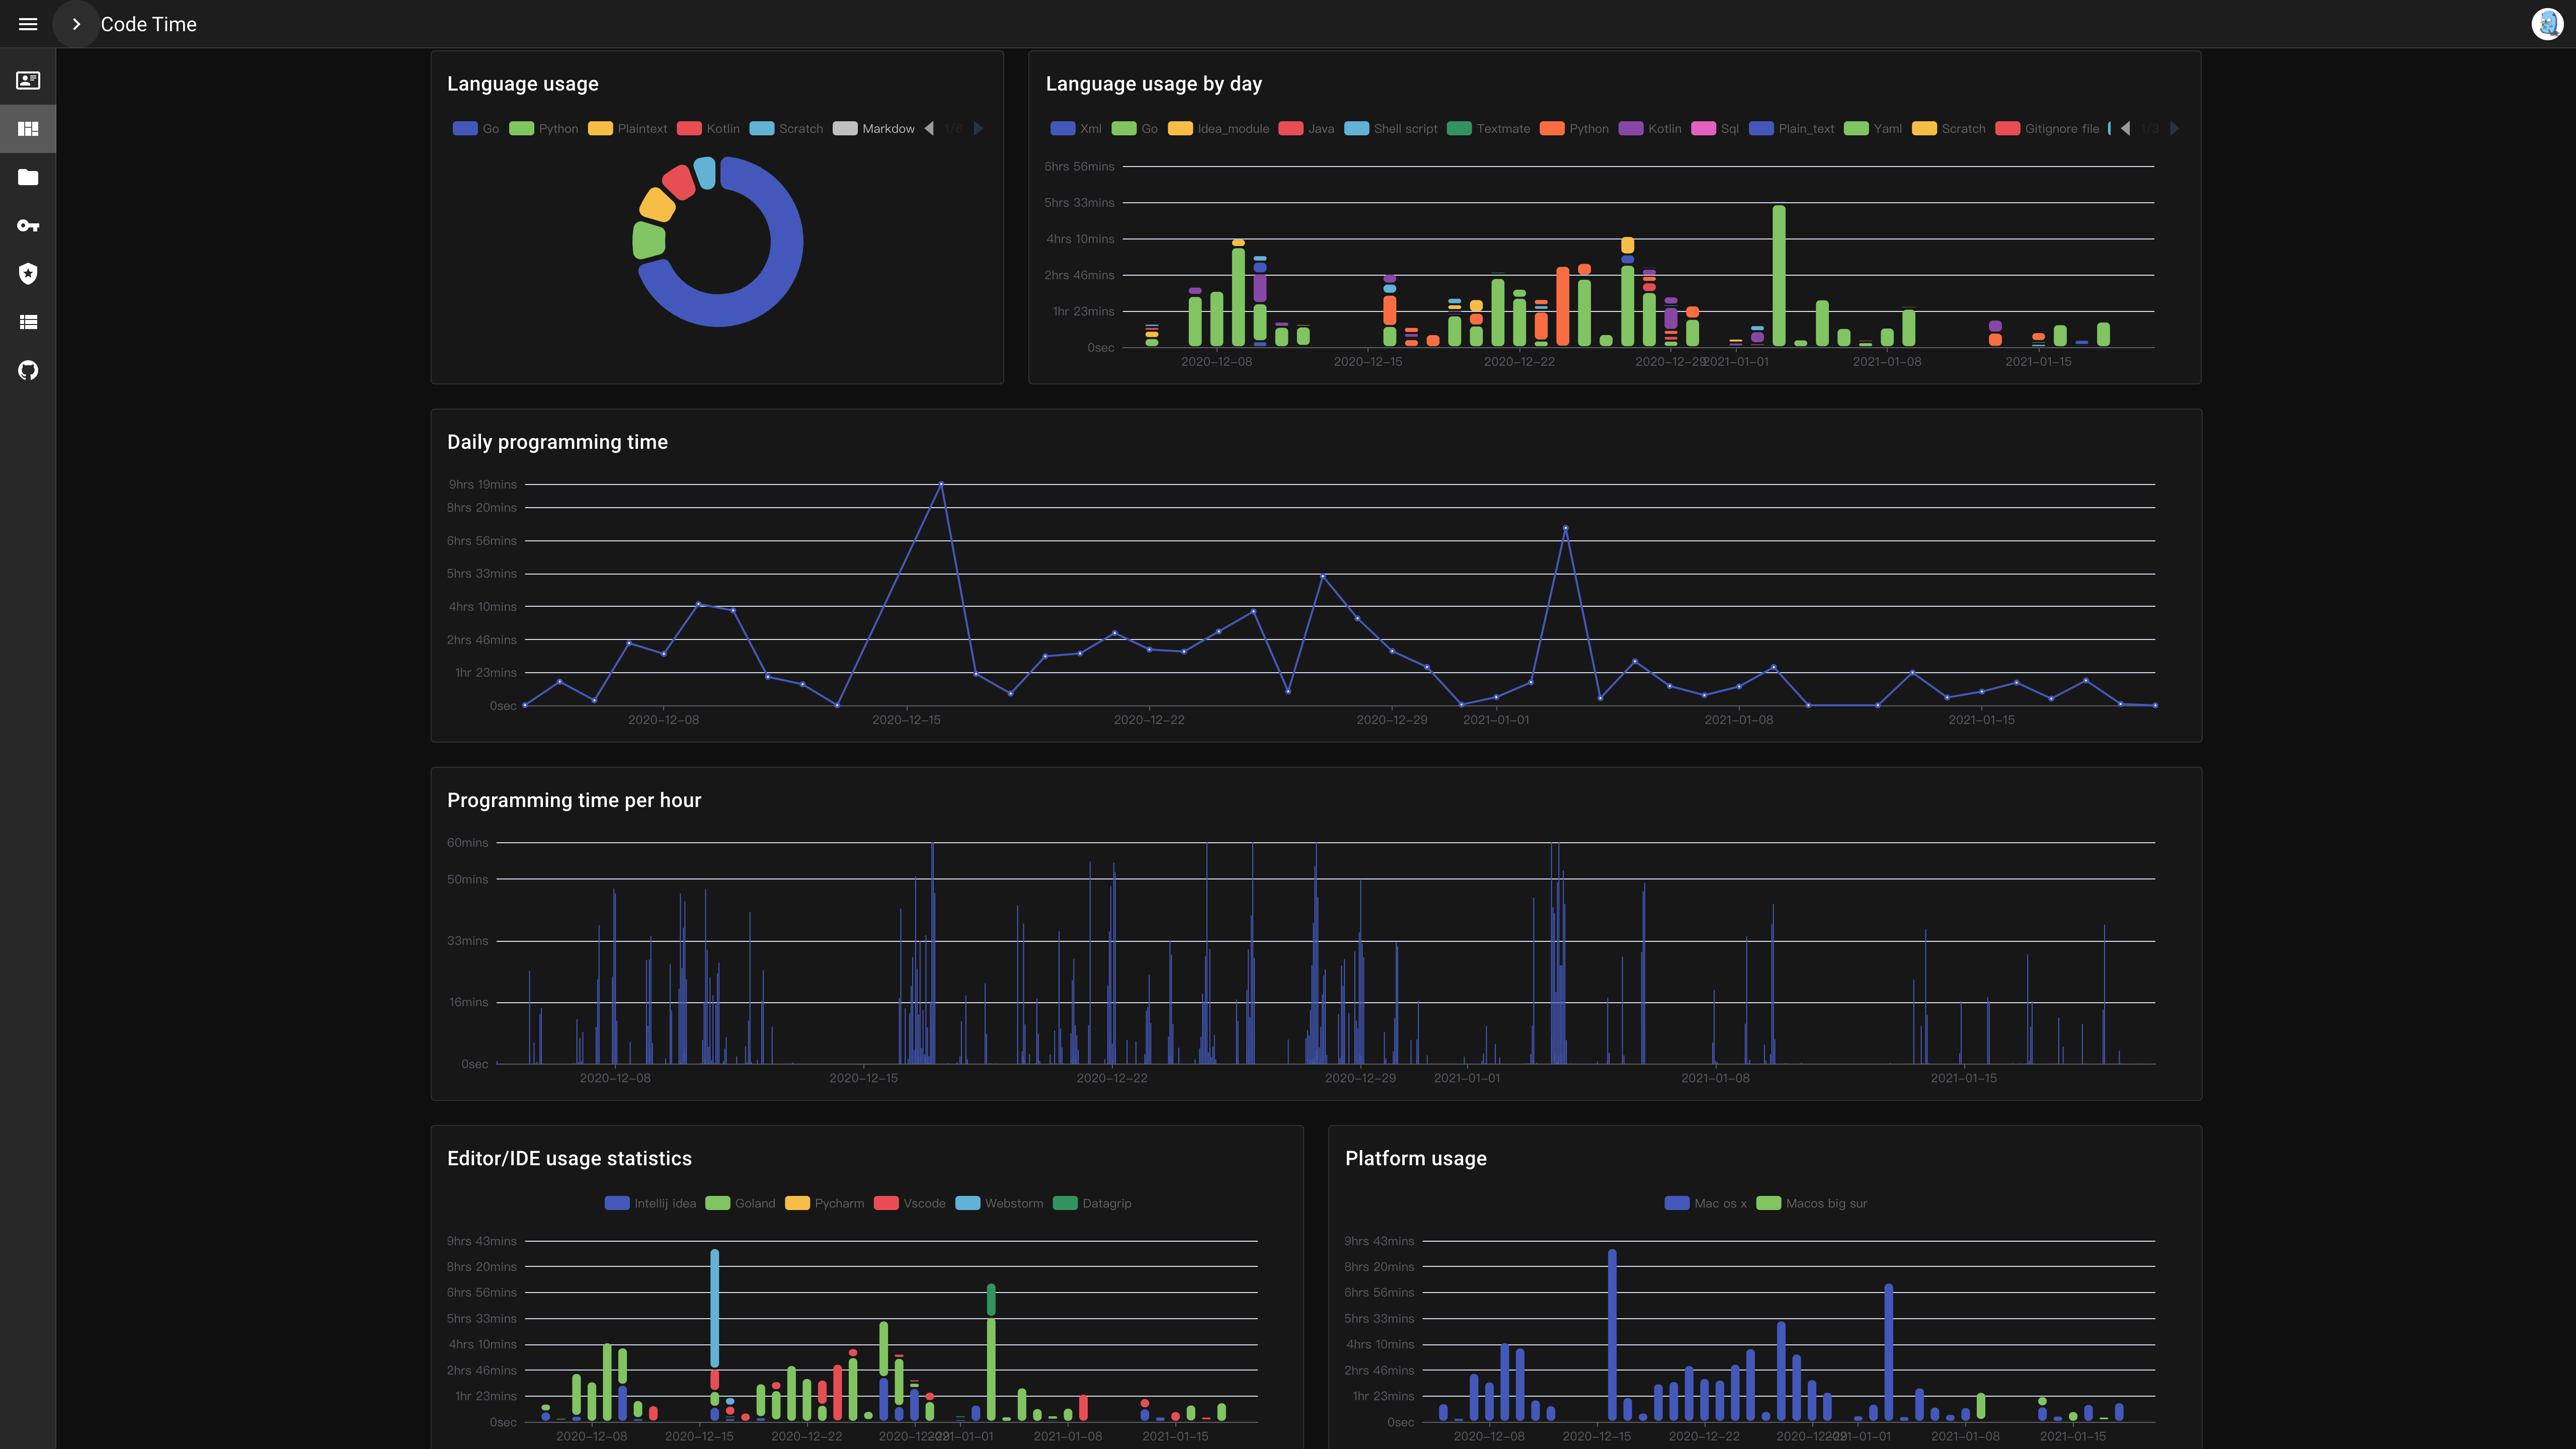Viewport: 2576px width, 1449px height.
Task: Click the Vscode legend label
Action: tap(924, 1203)
